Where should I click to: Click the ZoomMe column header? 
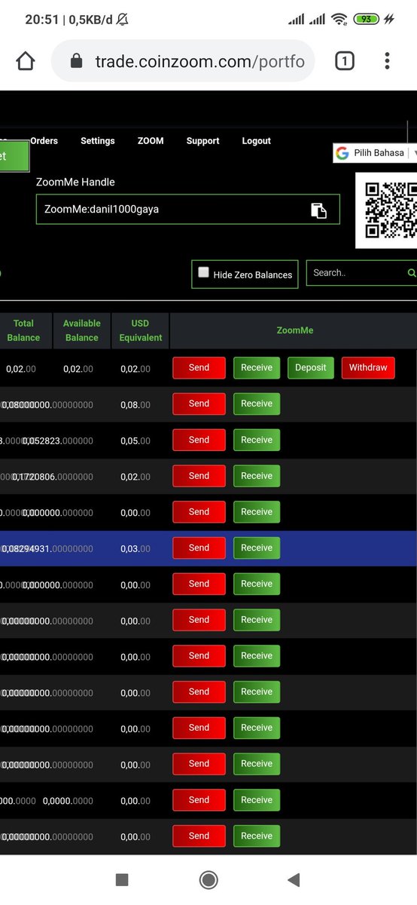294,330
